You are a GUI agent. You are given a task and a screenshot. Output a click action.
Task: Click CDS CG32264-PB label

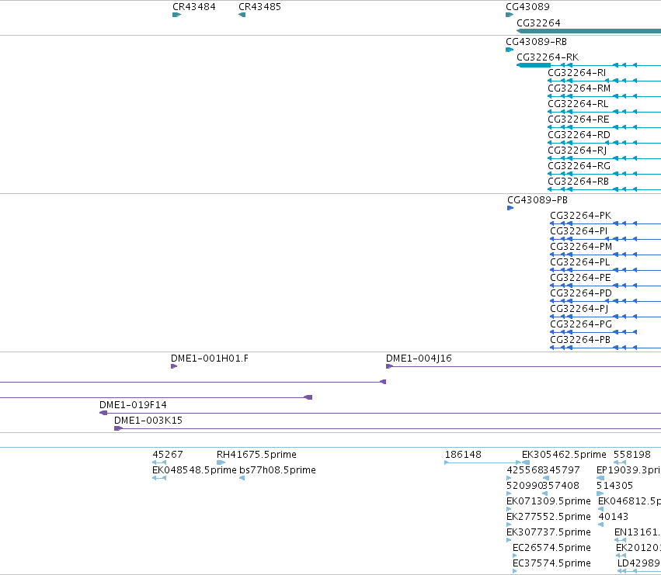[580, 340]
